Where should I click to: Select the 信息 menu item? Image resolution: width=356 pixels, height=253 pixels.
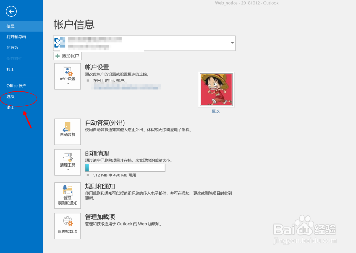coord(21,26)
